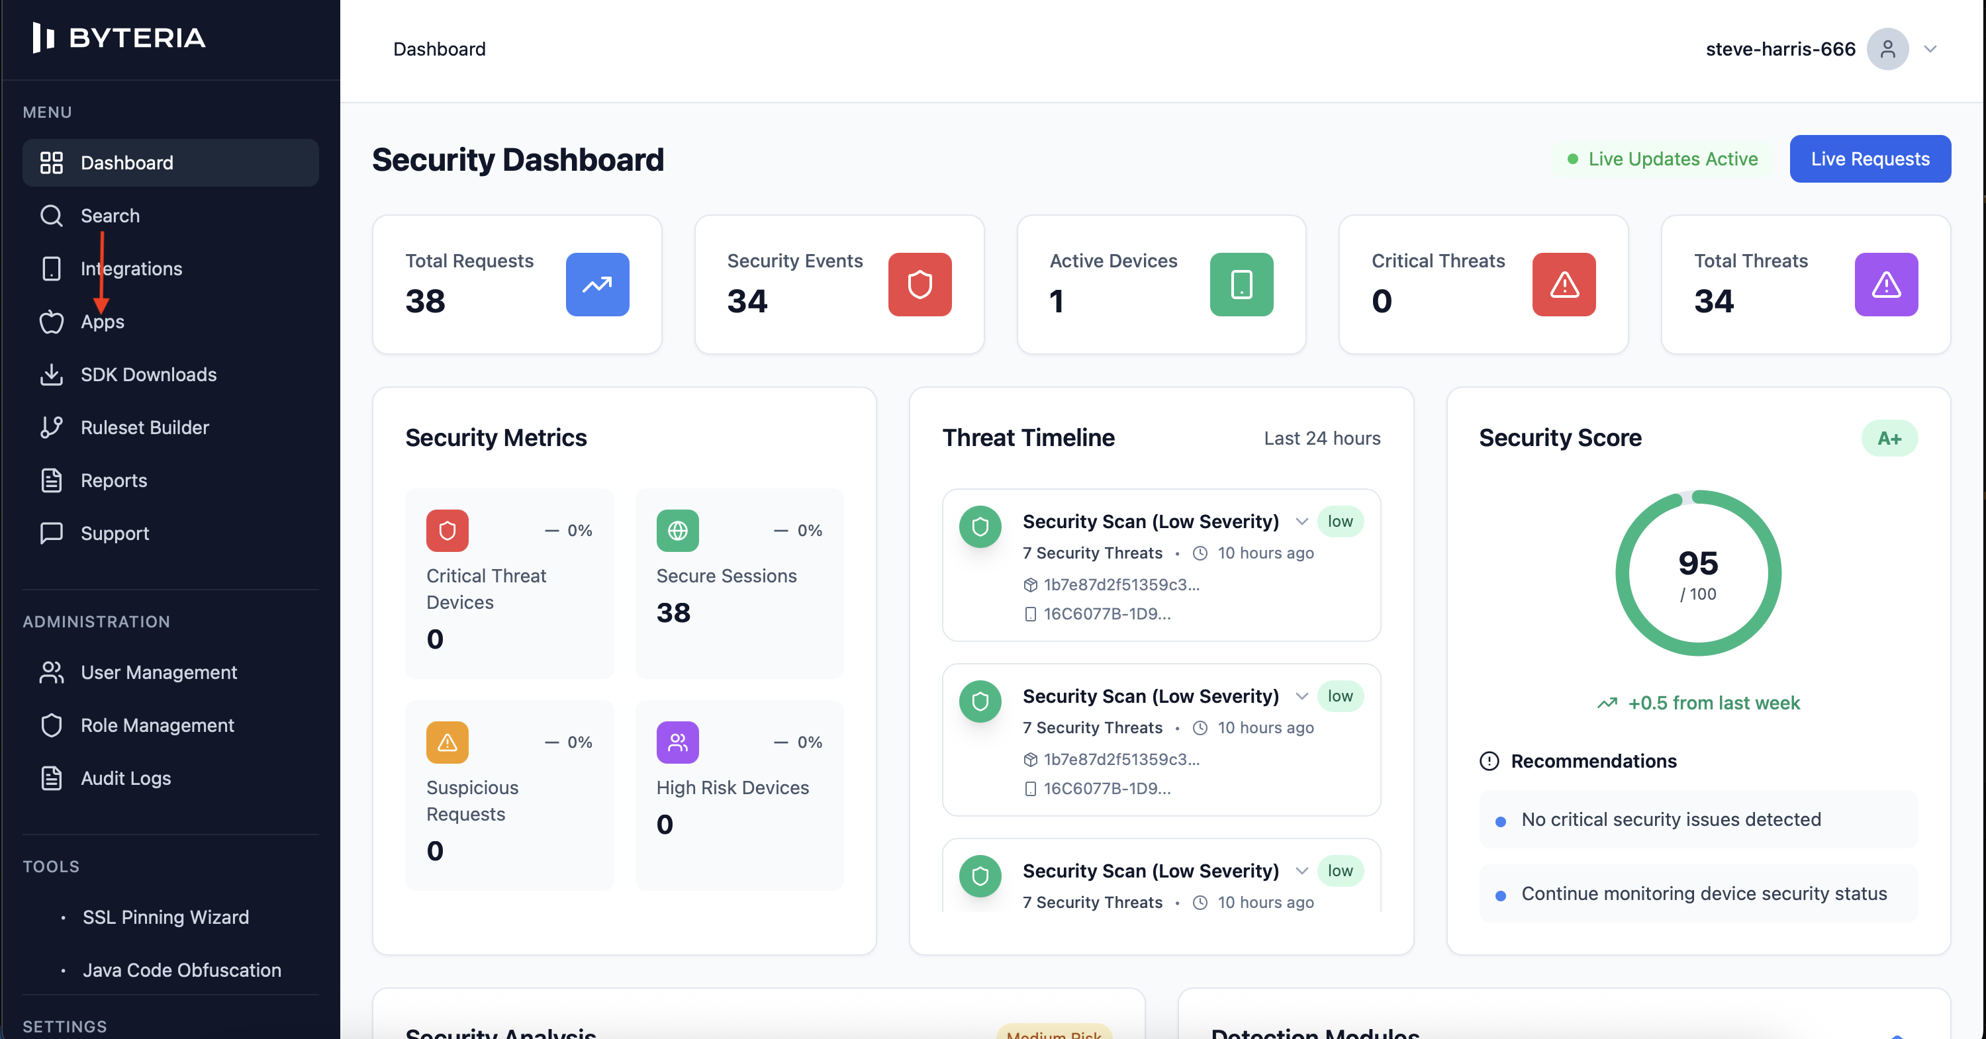Go to Integrations in the sidebar
Viewport: 1986px width, 1039px height.
click(x=170, y=268)
